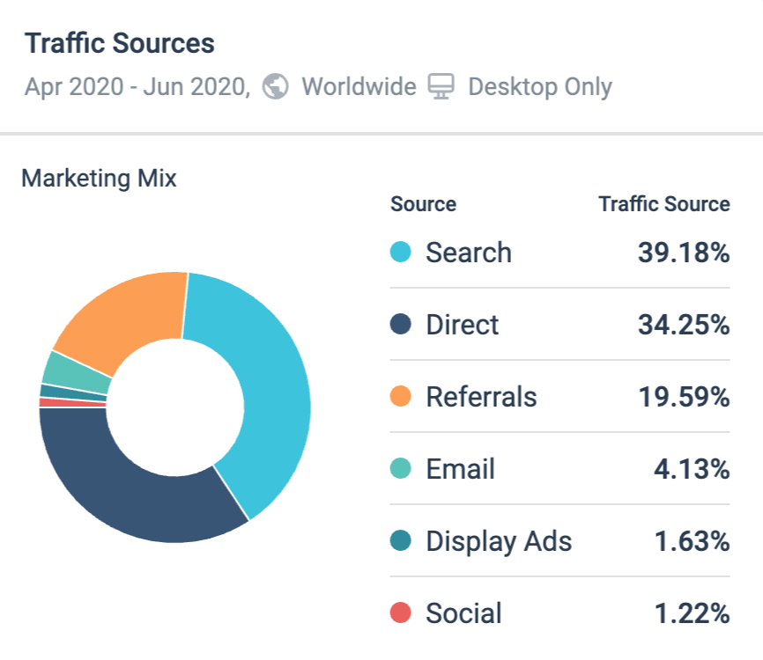Click the Direct row label
Viewport: 763px width, 660px height.
pyautogui.click(x=463, y=324)
